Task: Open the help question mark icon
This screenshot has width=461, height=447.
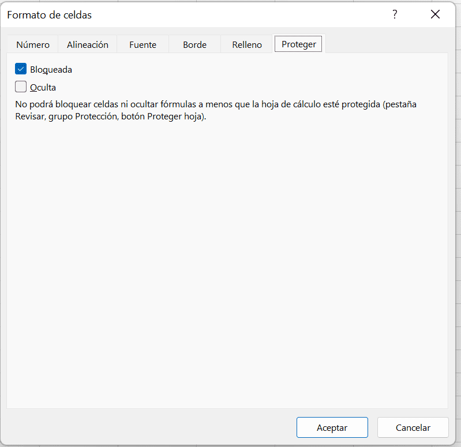Action: click(395, 15)
